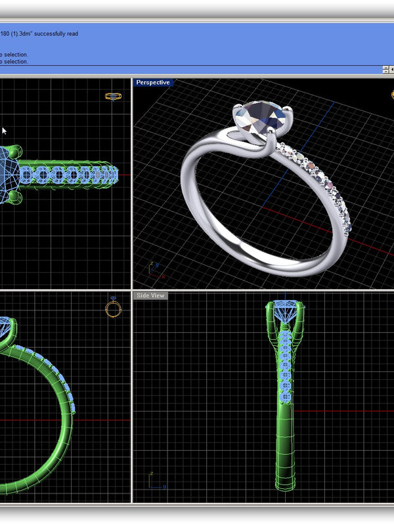Click the "successfully read" command history line

[39, 33]
